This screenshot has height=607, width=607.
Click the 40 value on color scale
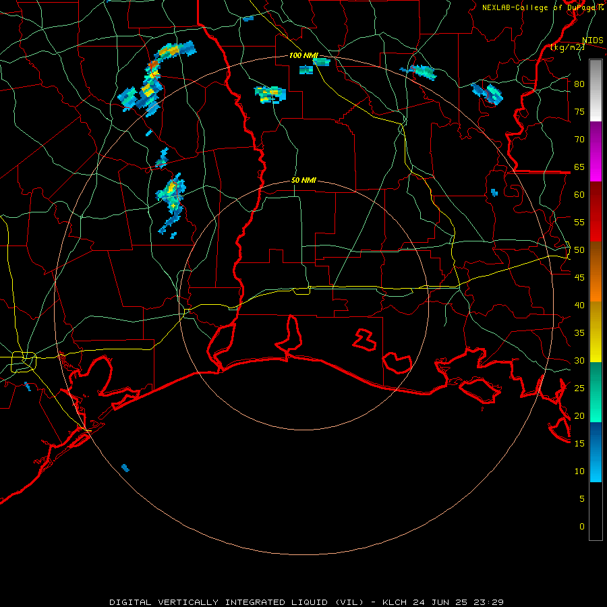click(x=579, y=306)
